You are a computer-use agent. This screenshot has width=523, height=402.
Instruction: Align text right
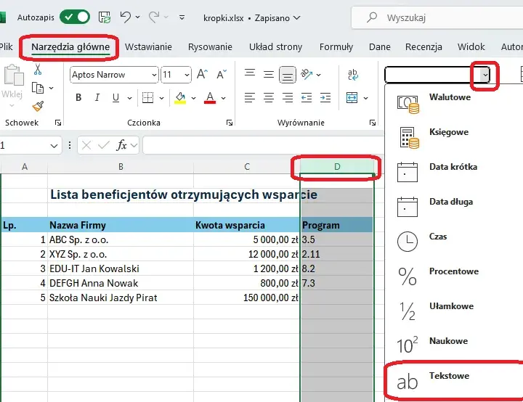288,98
